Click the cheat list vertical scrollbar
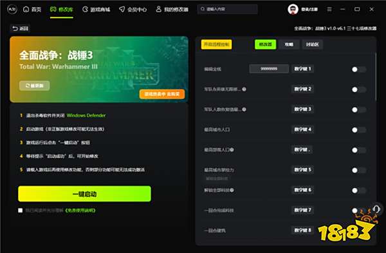 (376, 77)
